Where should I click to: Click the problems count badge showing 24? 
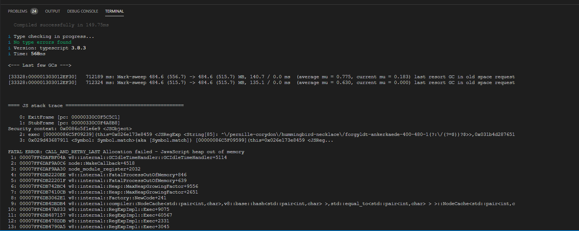pyautogui.click(x=34, y=11)
